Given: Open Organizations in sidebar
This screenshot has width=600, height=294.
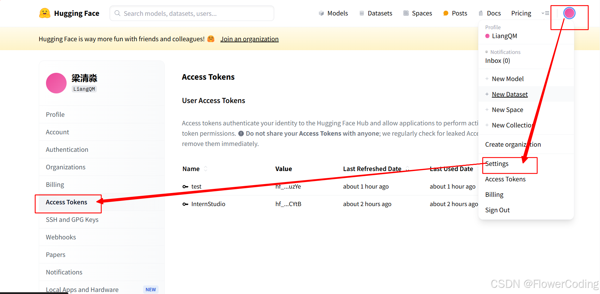Looking at the screenshot, I should click(102, 167).
